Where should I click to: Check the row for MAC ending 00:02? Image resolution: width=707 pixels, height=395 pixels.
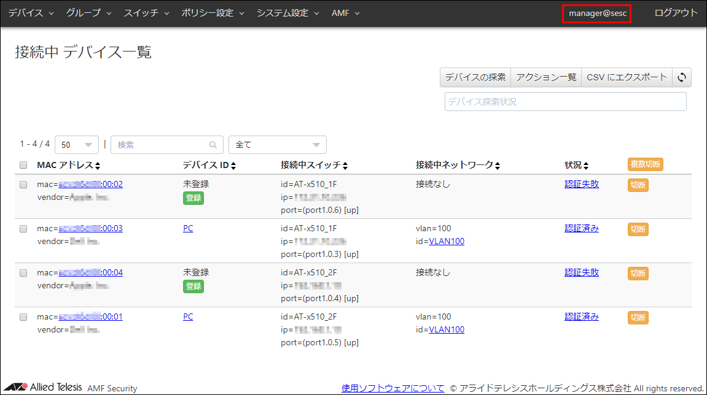pyautogui.click(x=23, y=185)
